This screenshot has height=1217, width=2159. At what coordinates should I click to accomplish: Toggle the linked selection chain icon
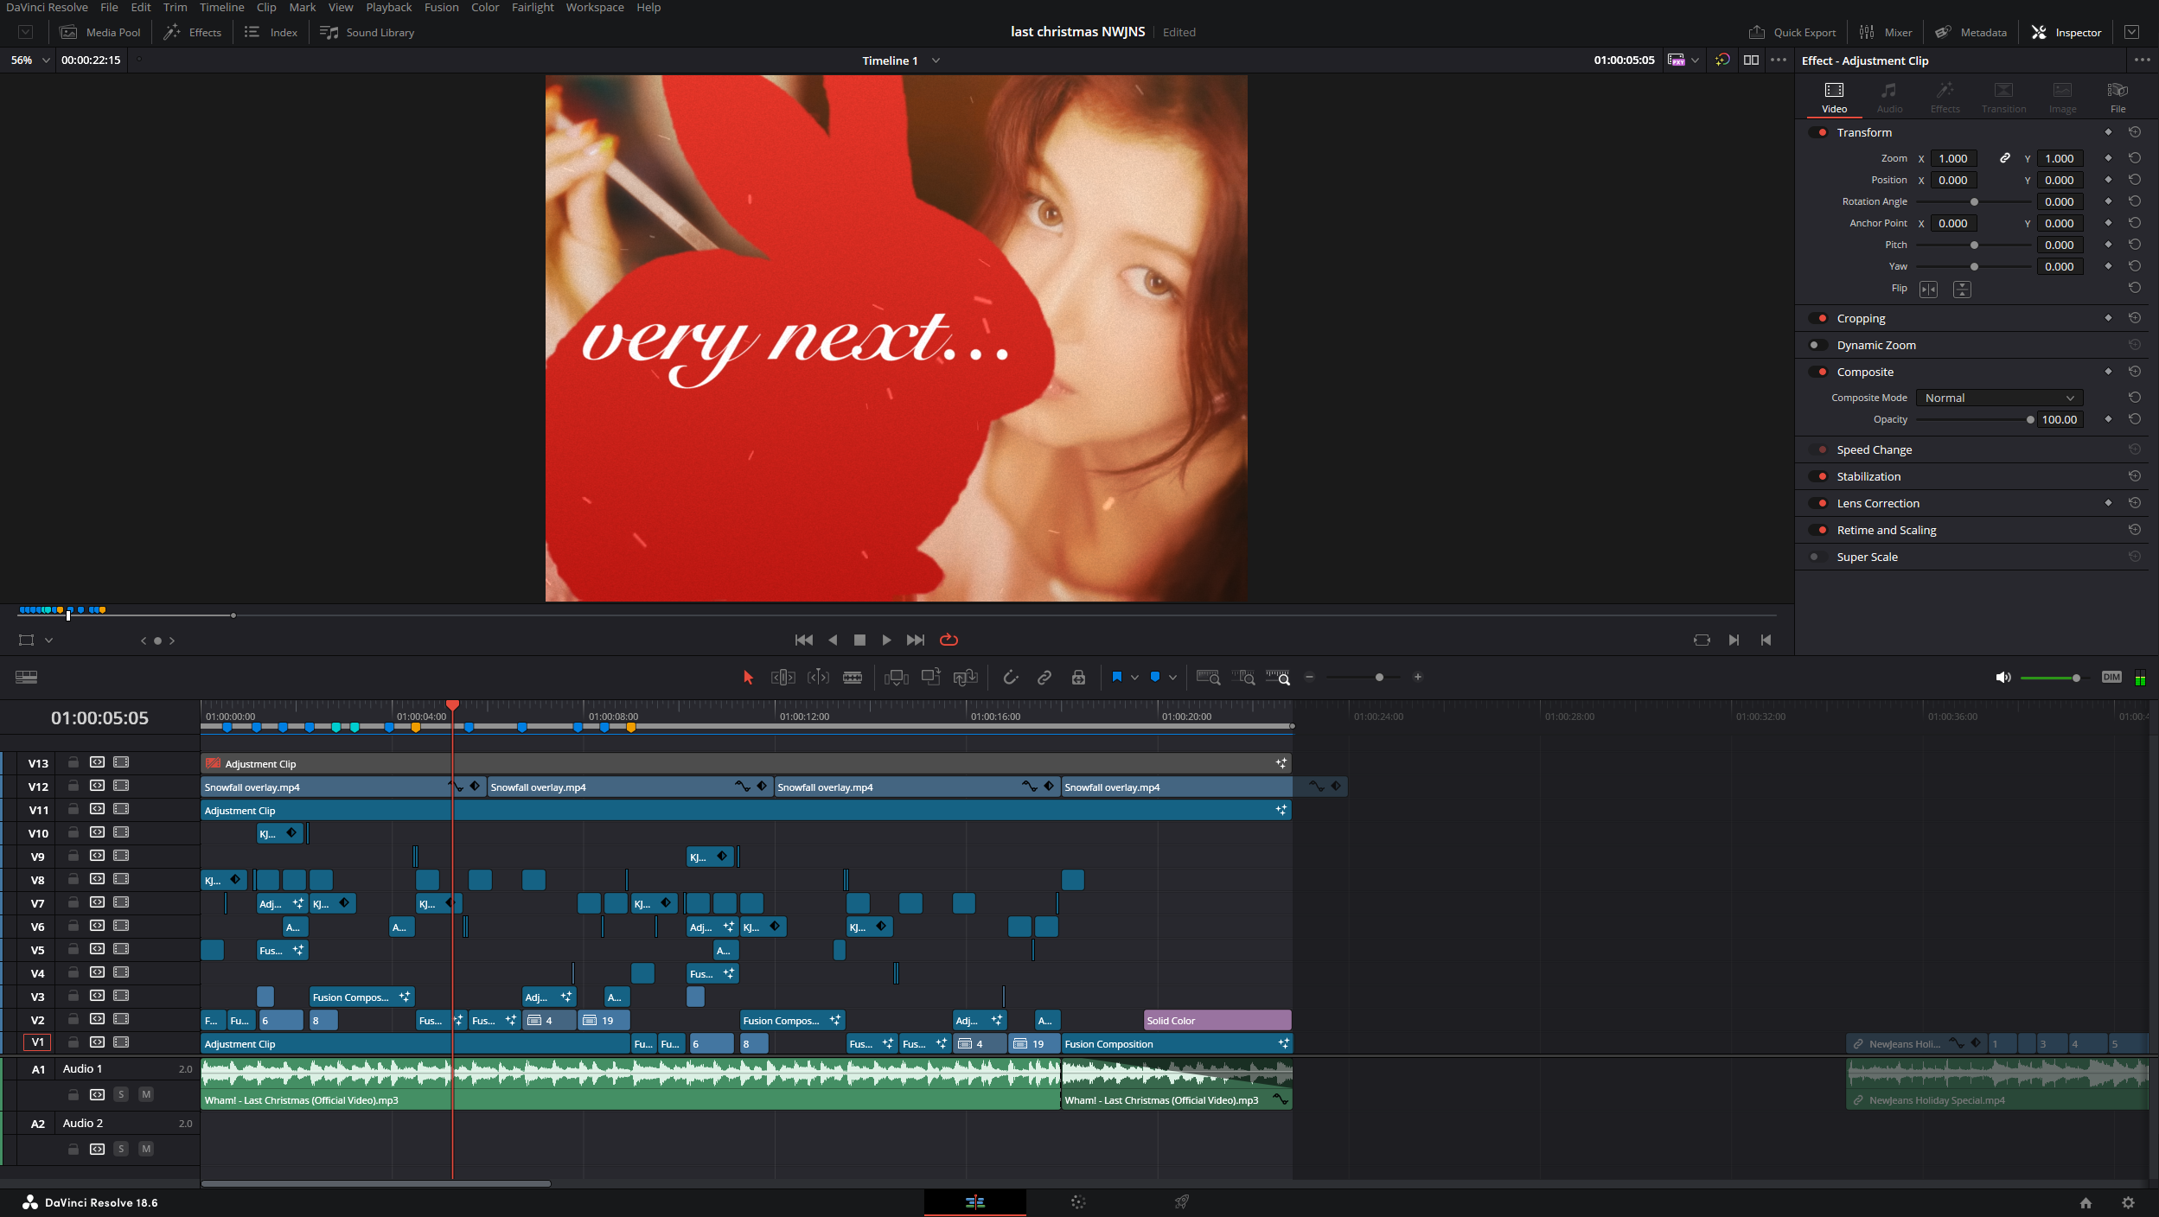(1044, 678)
